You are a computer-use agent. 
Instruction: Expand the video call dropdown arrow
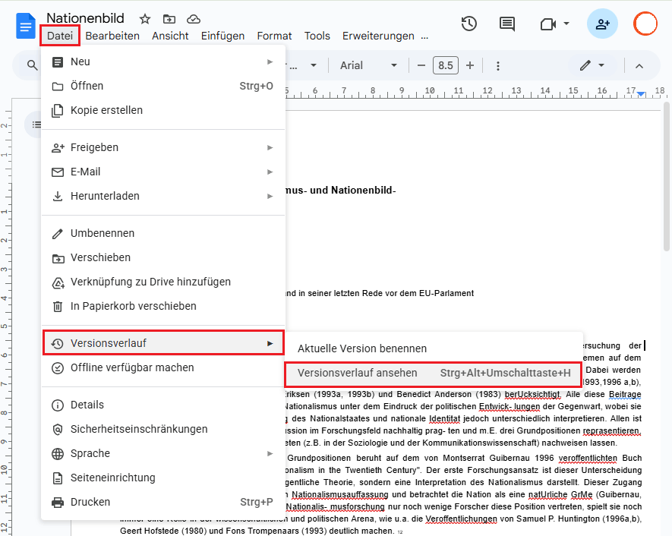pyautogui.click(x=566, y=24)
